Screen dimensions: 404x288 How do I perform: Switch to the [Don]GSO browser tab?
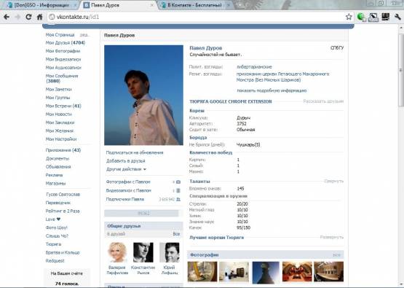click(x=41, y=5)
